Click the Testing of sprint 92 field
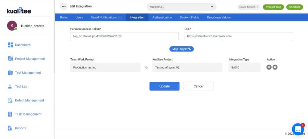308x139 pixels. tap(187, 67)
